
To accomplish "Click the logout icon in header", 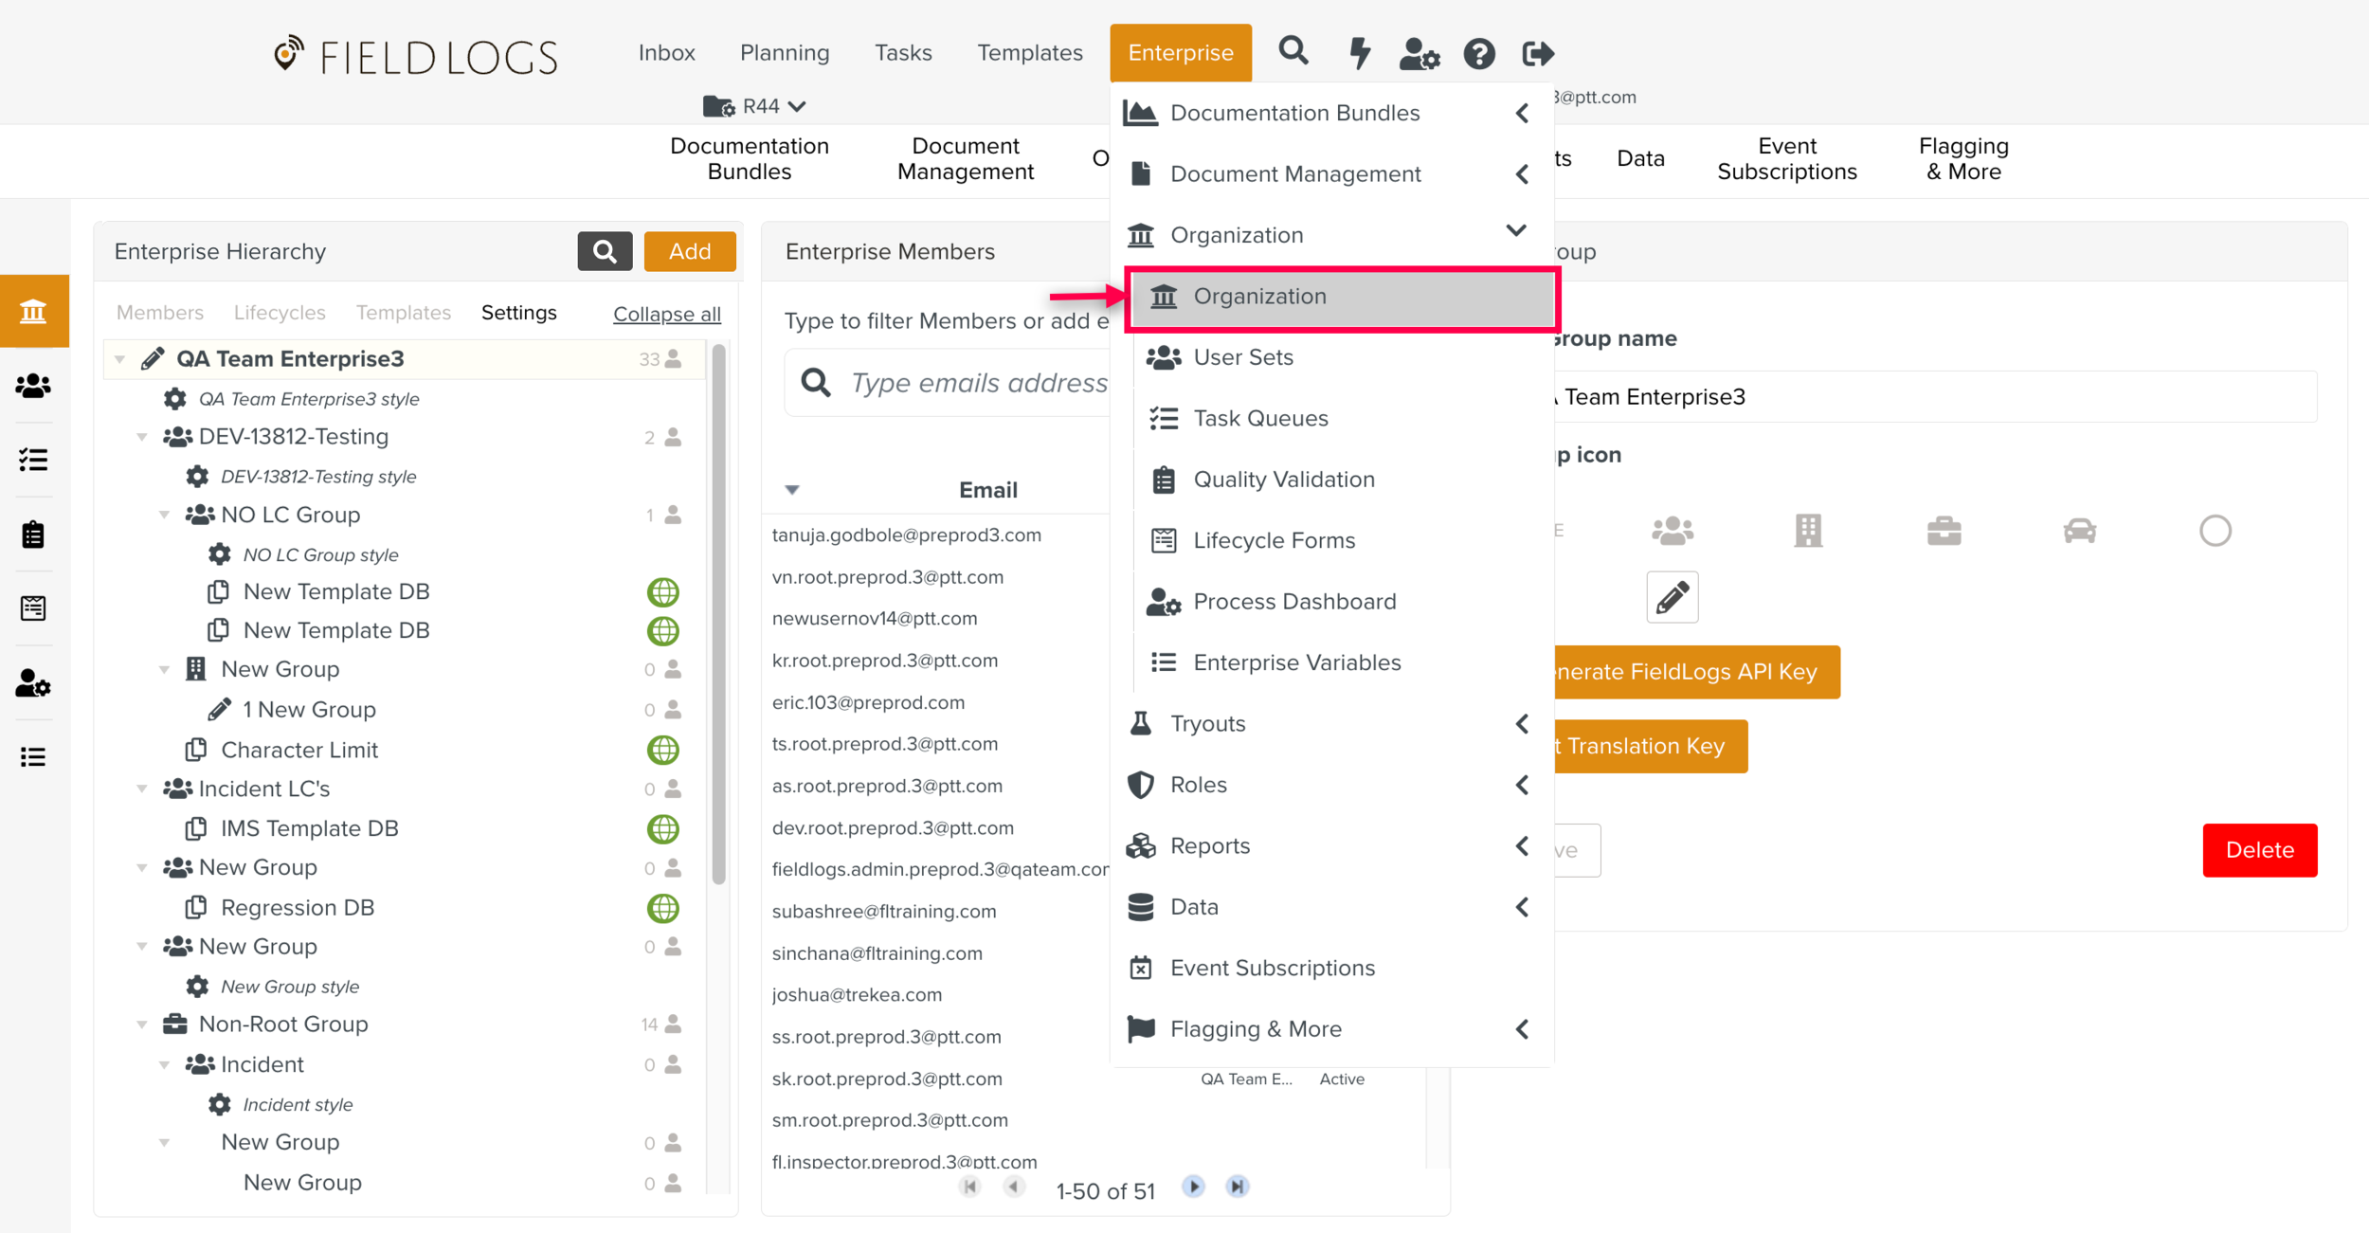I will (1537, 53).
